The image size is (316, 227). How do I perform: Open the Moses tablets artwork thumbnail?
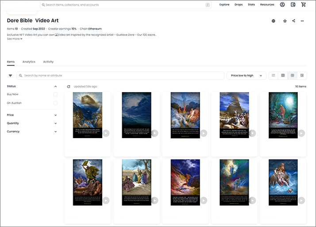[x=88, y=182]
